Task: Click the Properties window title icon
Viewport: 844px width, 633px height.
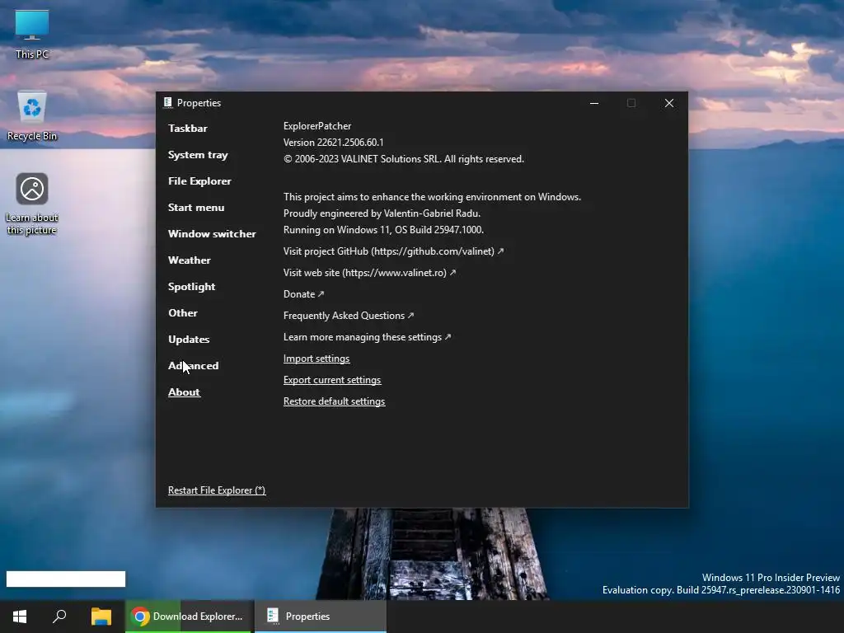Action: point(168,102)
